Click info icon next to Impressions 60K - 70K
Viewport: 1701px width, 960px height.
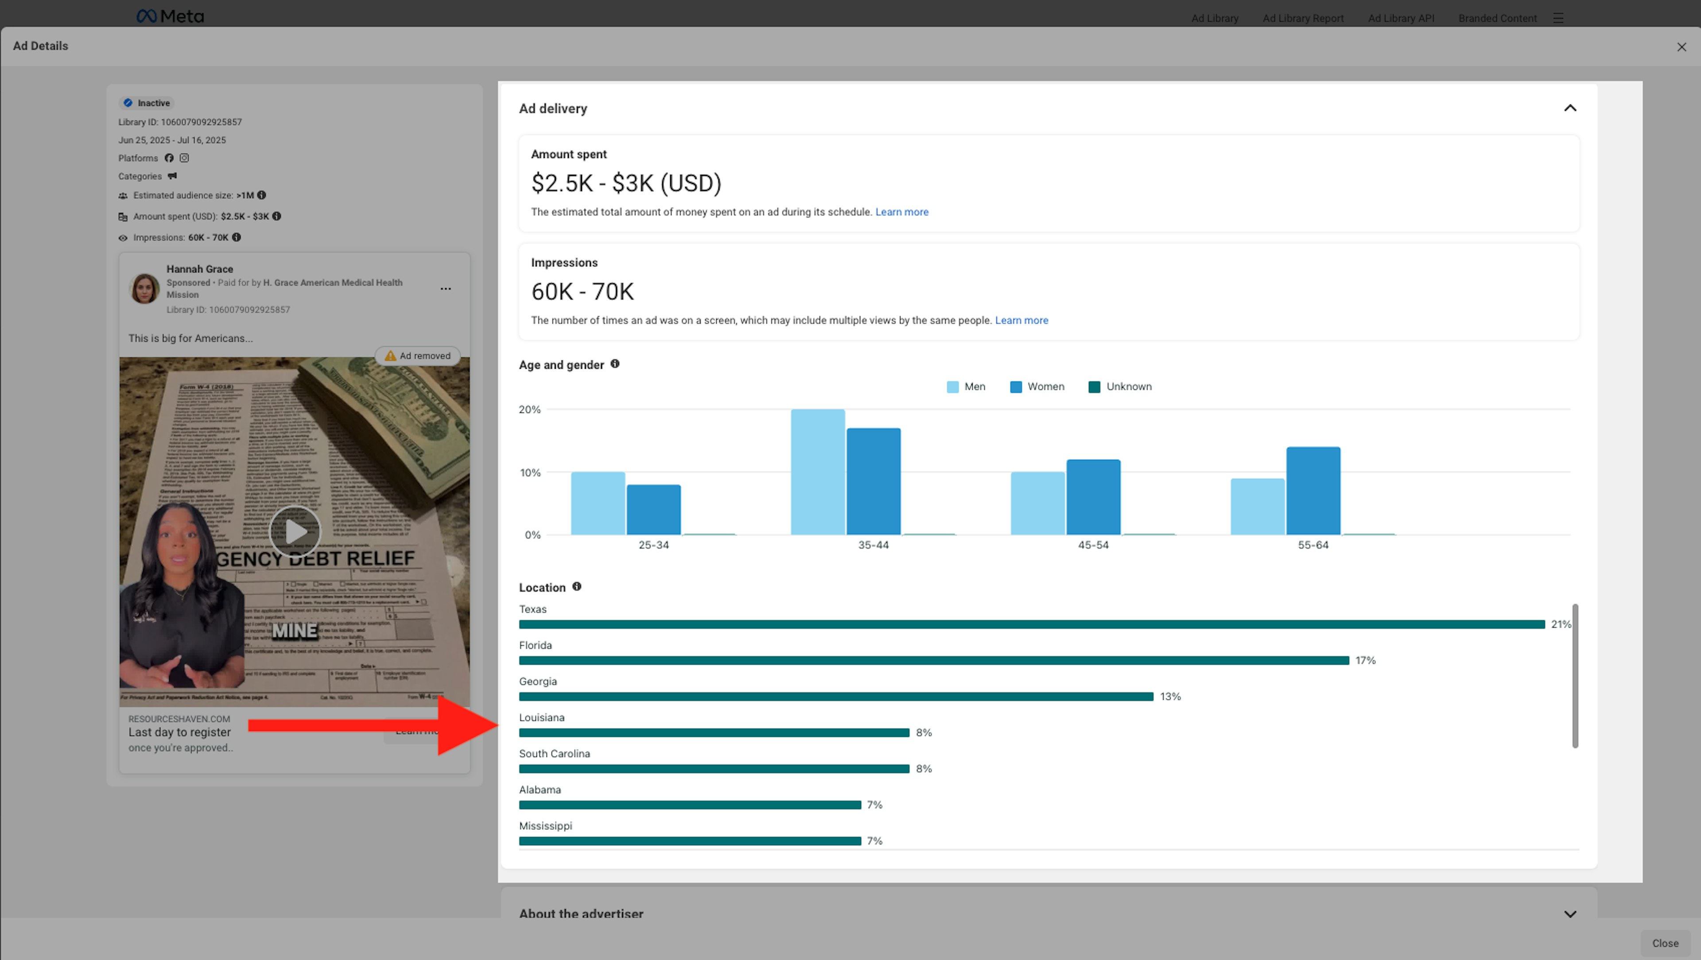(x=237, y=238)
